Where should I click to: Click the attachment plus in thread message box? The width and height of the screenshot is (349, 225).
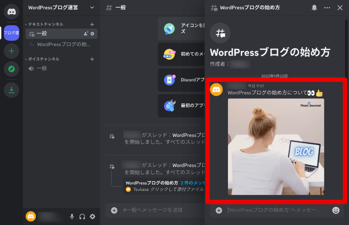(219, 210)
